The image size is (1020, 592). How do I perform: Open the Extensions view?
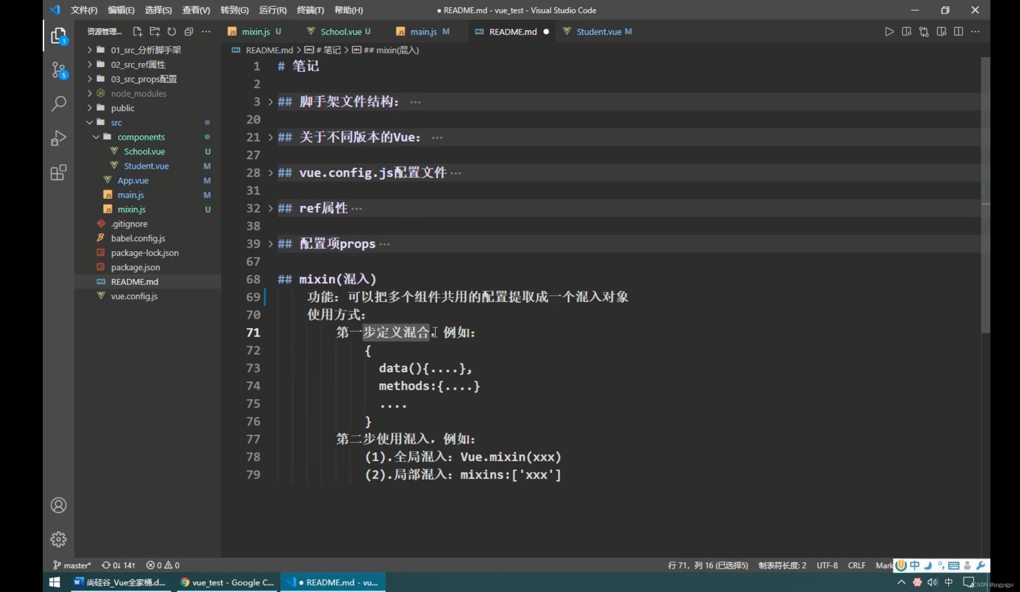point(59,172)
